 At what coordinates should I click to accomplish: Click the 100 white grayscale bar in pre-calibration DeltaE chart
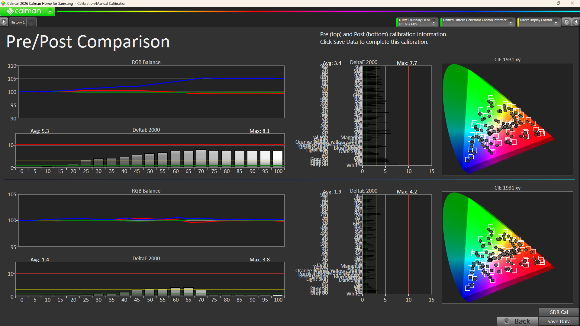(x=278, y=159)
